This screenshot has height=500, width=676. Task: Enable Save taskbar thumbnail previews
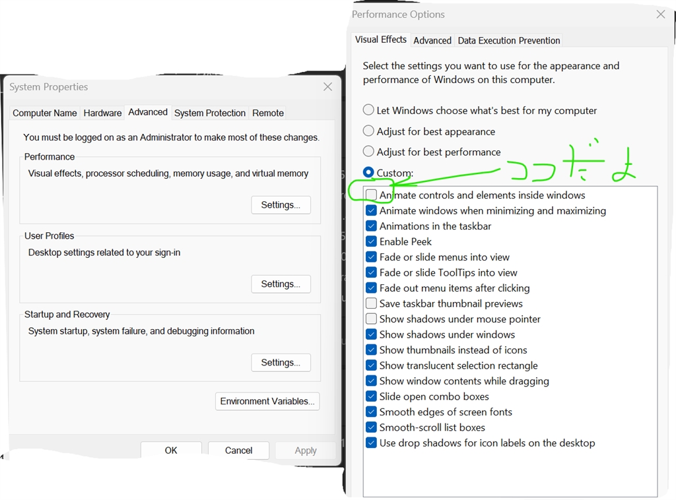click(371, 303)
